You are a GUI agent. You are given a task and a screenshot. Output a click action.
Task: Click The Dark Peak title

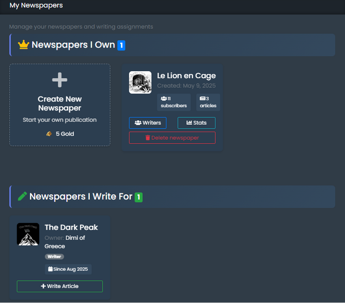click(71, 227)
